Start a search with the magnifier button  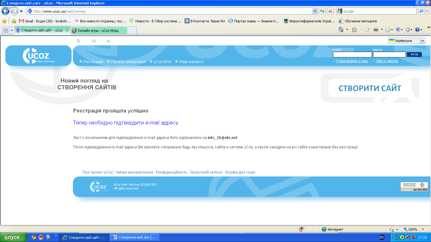pyautogui.click(x=421, y=11)
